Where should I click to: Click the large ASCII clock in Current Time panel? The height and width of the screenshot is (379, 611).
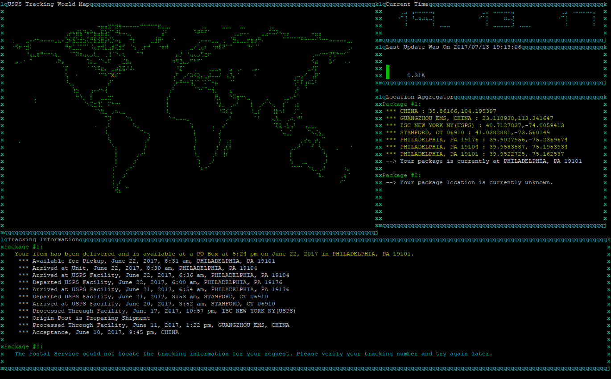[496, 20]
